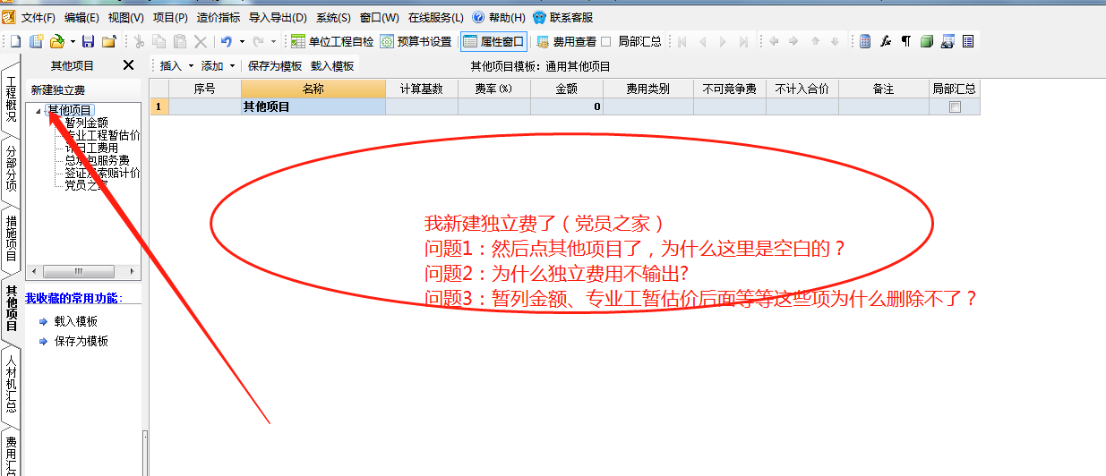Click the paragraph mark icon
Image resolution: width=1106 pixels, height=476 pixels.
[905, 41]
